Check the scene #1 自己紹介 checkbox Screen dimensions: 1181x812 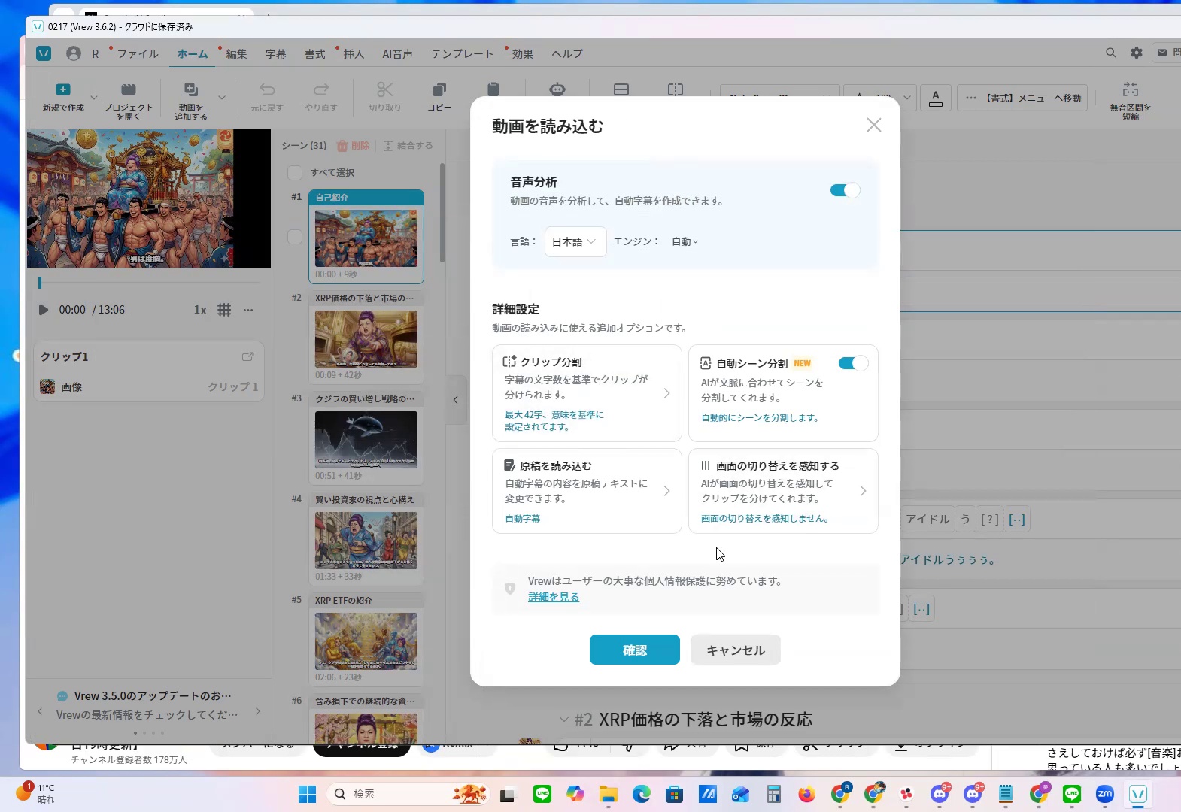tap(295, 237)
